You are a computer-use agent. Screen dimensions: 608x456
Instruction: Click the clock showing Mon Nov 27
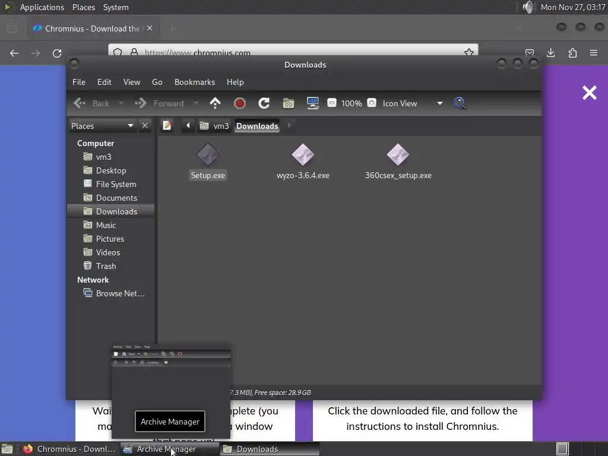[x=573, y=7]
